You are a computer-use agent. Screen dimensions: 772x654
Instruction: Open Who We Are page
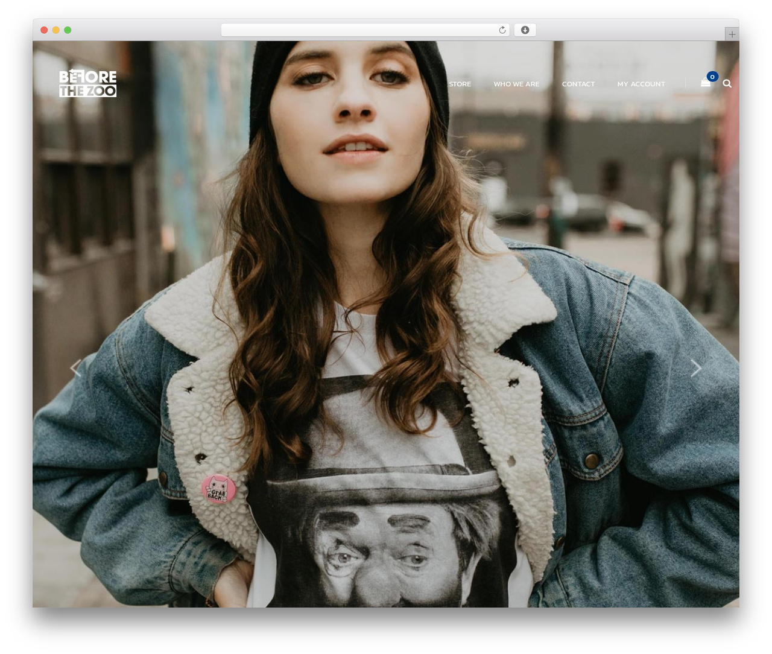click(x=516, y=84)
